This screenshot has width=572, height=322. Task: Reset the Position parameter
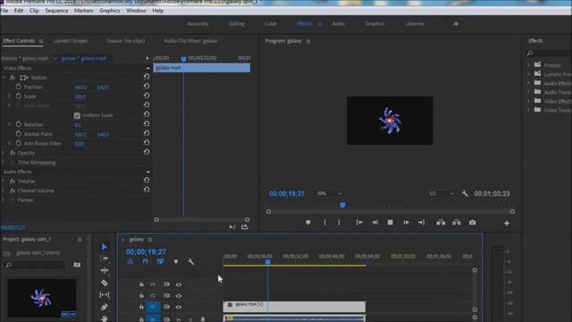pos(147,86)
